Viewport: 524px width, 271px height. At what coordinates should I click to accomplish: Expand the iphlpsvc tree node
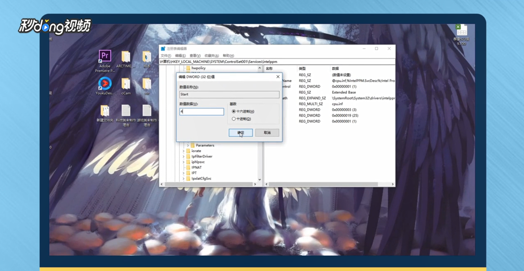183,162
